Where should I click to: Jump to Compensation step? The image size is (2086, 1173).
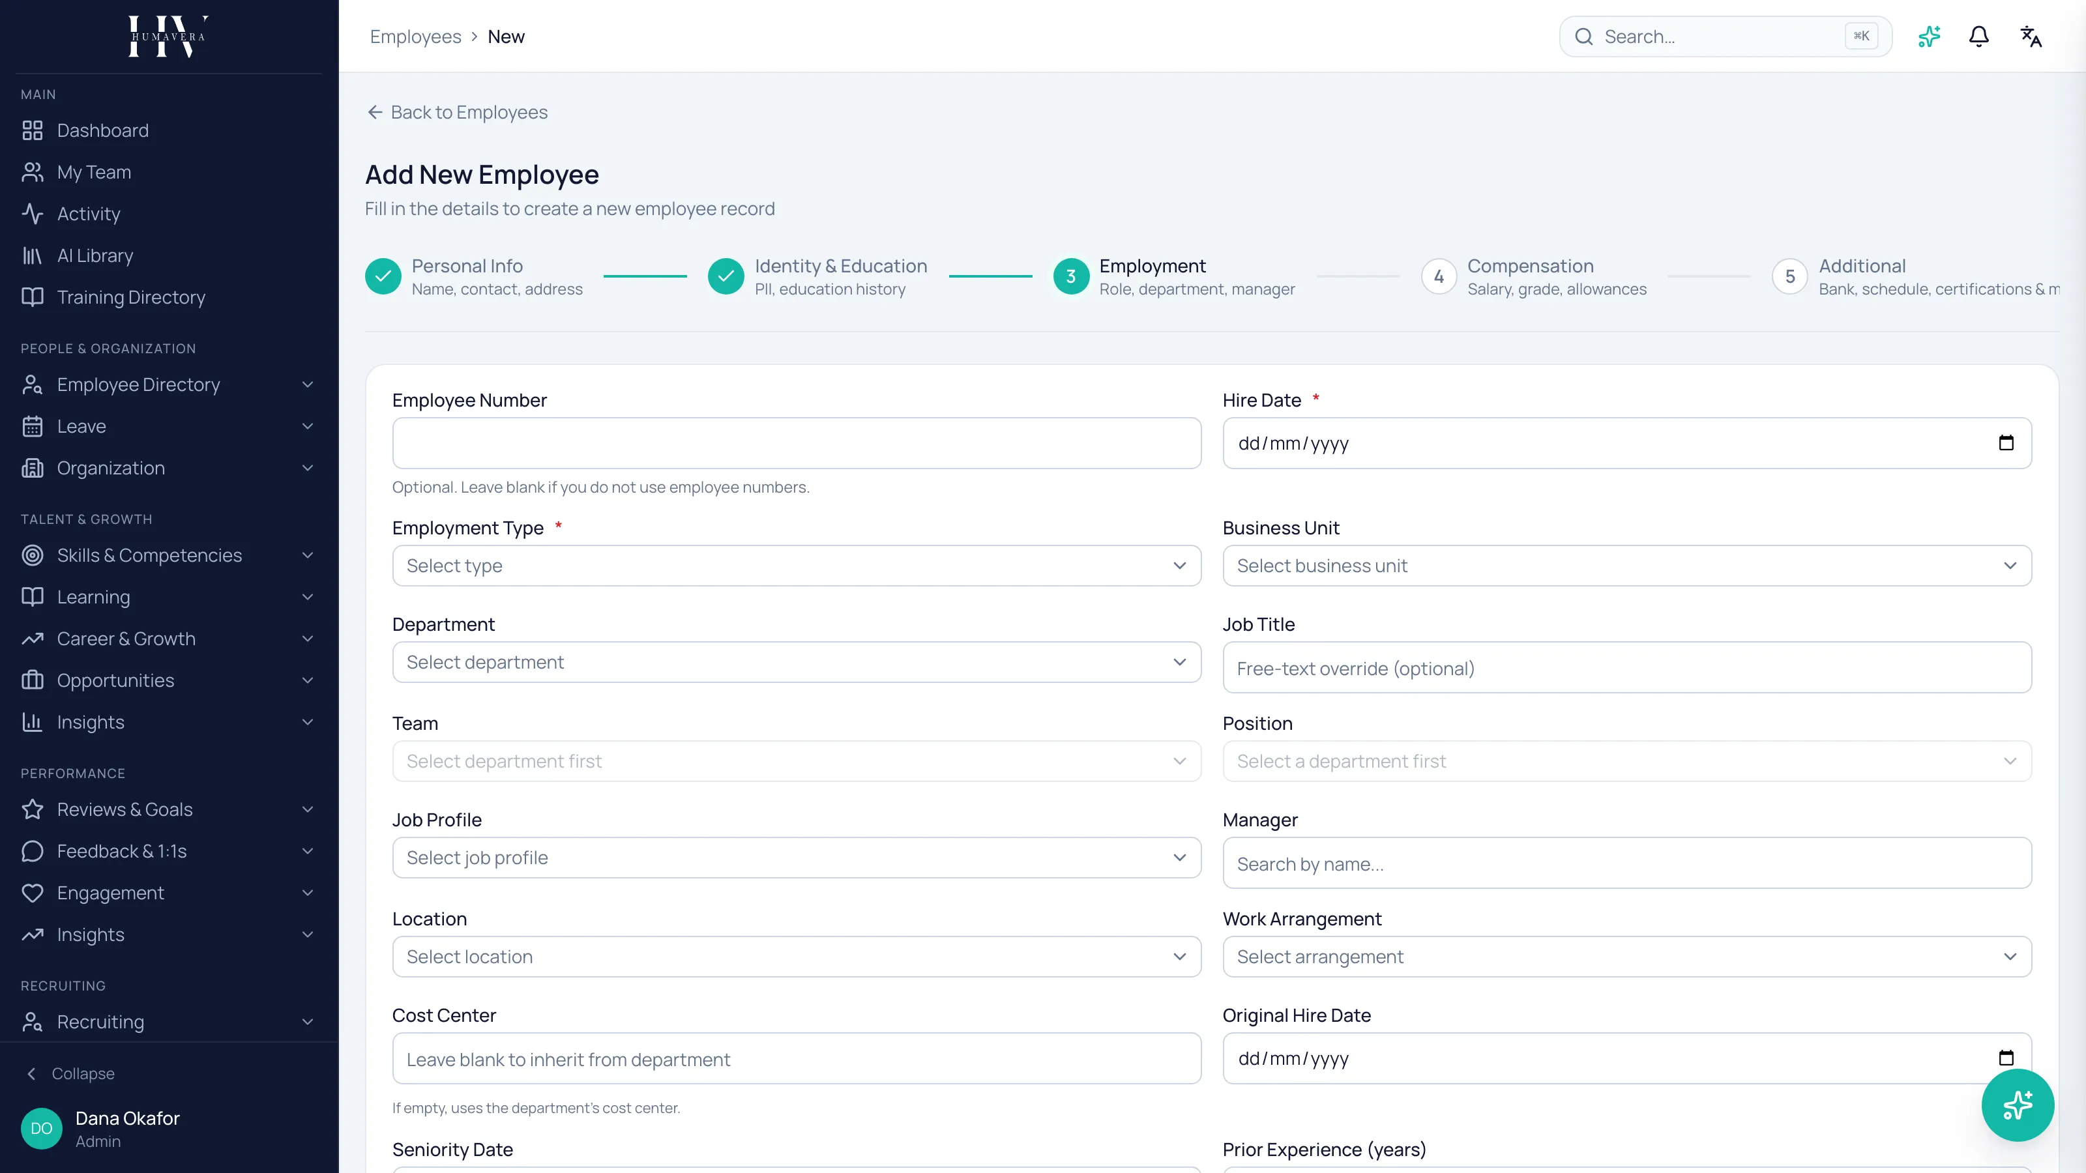click(x=1534, y=277)
